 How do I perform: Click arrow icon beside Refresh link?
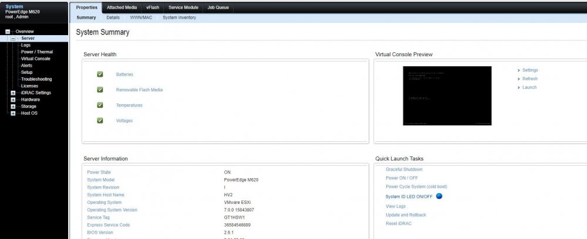[518, 79]
